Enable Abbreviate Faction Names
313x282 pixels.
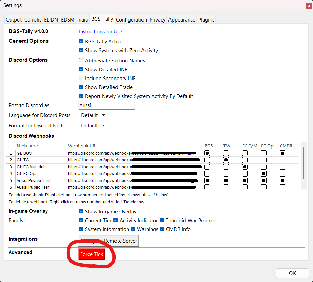(x=81, y=60)
